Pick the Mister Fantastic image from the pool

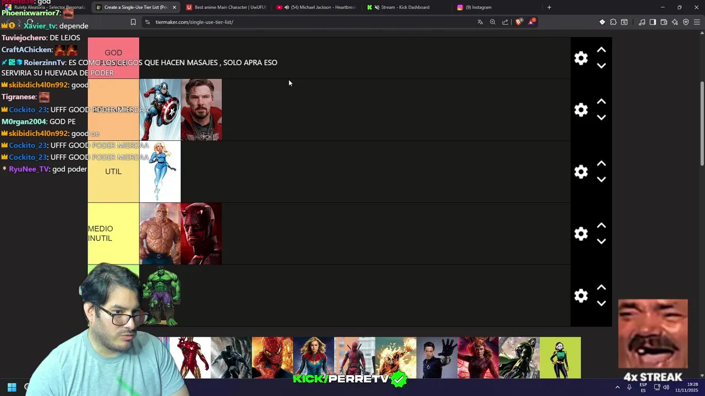pos(437,358)
